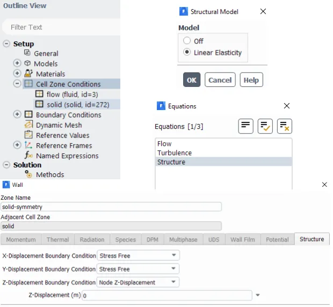This screenshot has height=307, width=333.
Task: Open Reference Values in the outline
Action: (62, 135)
